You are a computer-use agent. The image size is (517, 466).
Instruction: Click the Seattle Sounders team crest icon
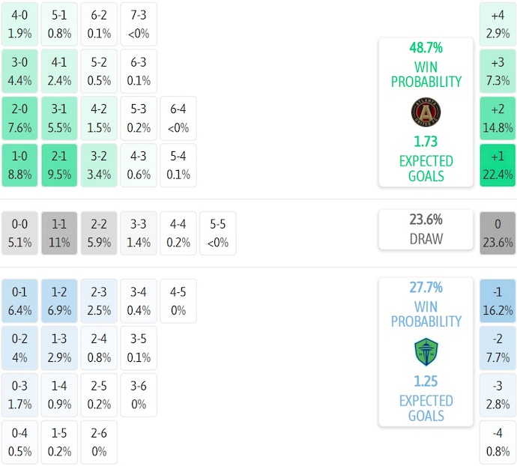point(426,352)
